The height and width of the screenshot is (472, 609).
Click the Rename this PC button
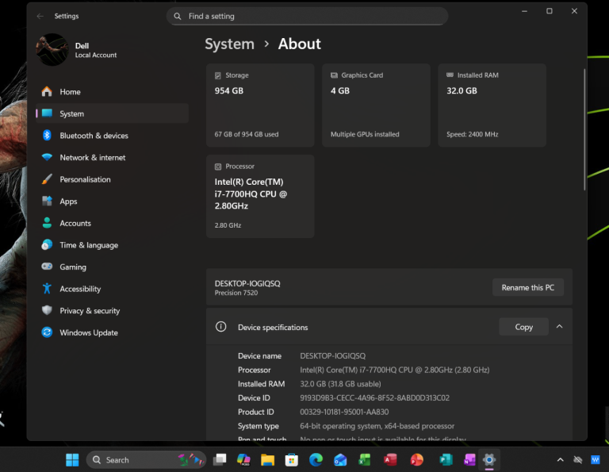tap(527, 288)
